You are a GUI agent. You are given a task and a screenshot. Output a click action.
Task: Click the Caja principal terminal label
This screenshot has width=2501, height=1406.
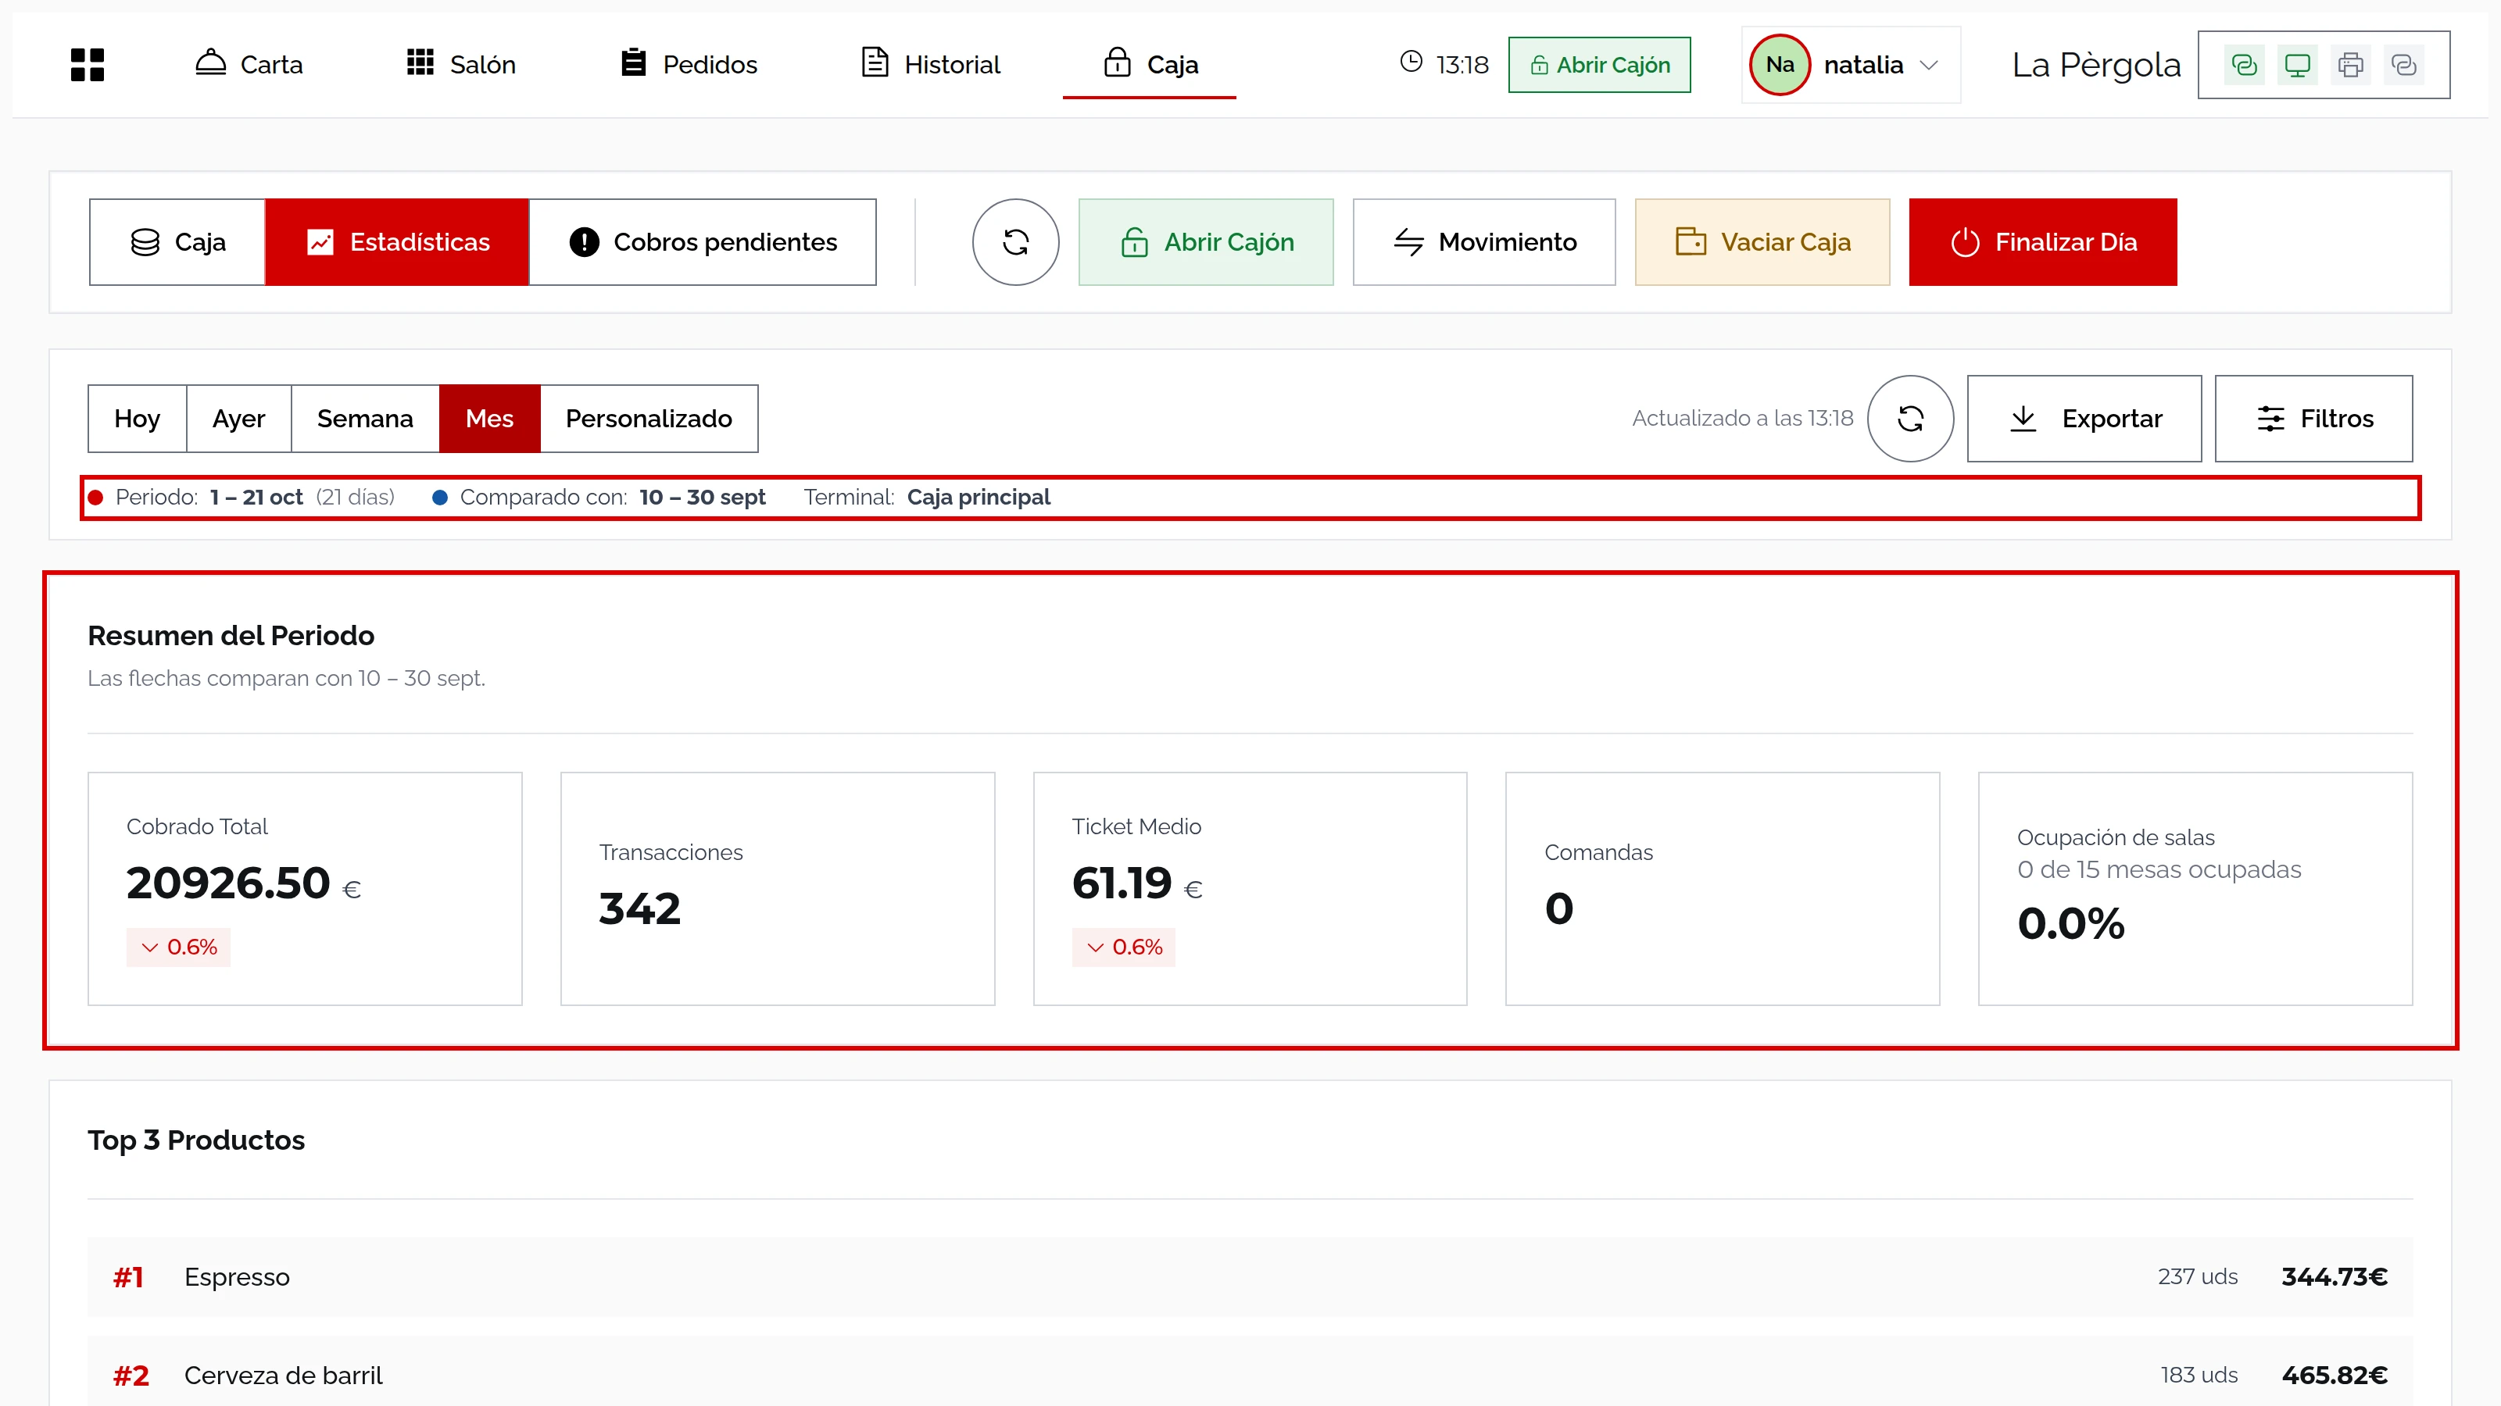[979, 497]
